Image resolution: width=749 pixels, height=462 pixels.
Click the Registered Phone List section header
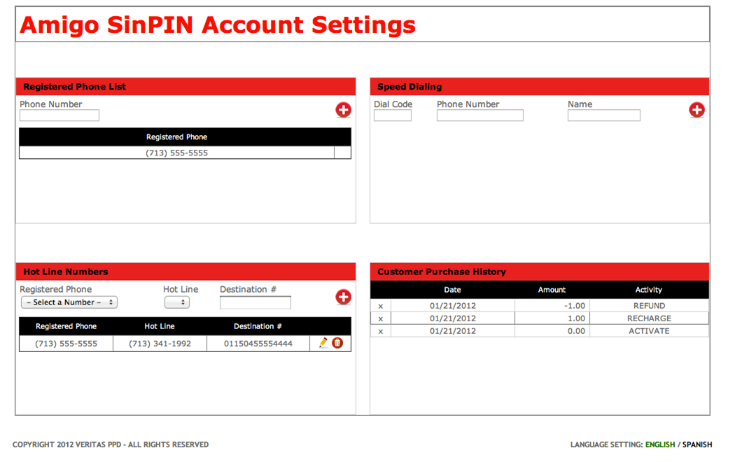click(x=185, y=87)
